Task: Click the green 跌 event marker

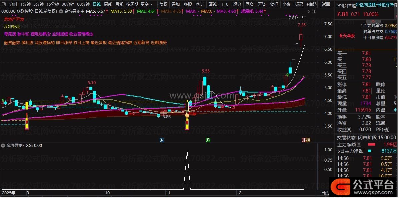Action: pos(208,140)
